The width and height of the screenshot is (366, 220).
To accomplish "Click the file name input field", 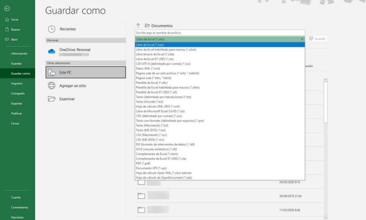I will (x=220, y=33).
